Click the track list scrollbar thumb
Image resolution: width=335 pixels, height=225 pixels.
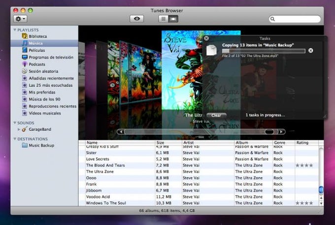[x=321, y=190]
